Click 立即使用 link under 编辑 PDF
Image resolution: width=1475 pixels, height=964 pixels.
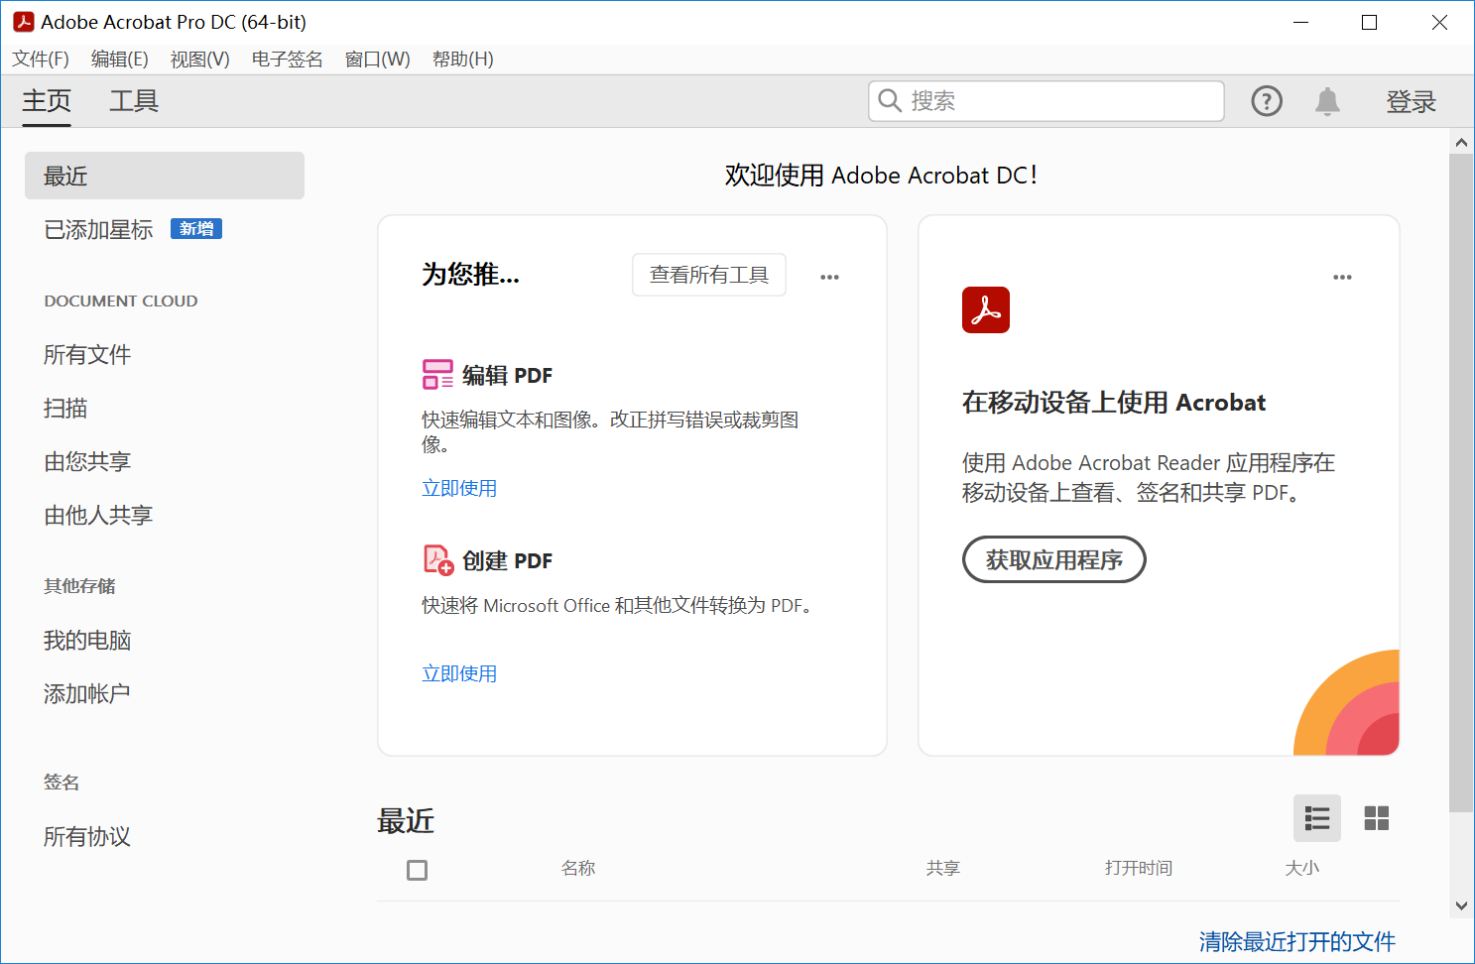(459, 488)
